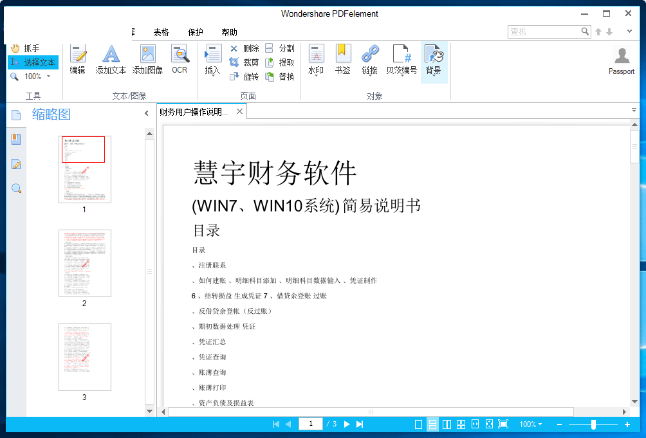Open the zoom percentage dropdown in status bar
This screenshot has height=438, width=646.
click(x=530, y=424)
